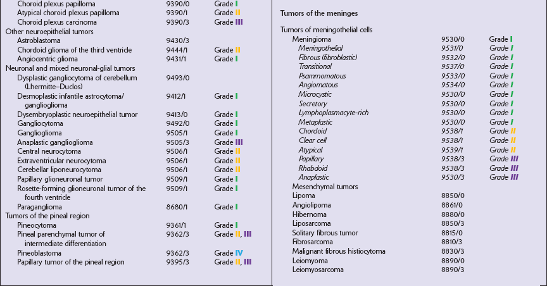Select "Tumors of the pineal region" heading

[x=49, y=216]
